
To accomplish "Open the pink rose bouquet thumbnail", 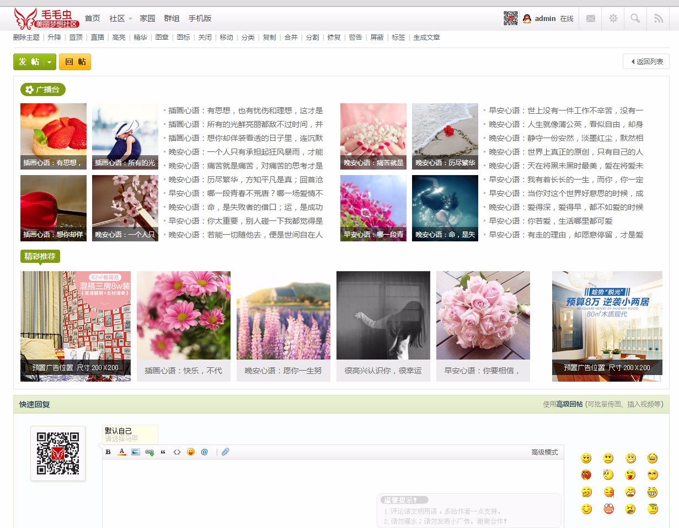I will [483, 315].
